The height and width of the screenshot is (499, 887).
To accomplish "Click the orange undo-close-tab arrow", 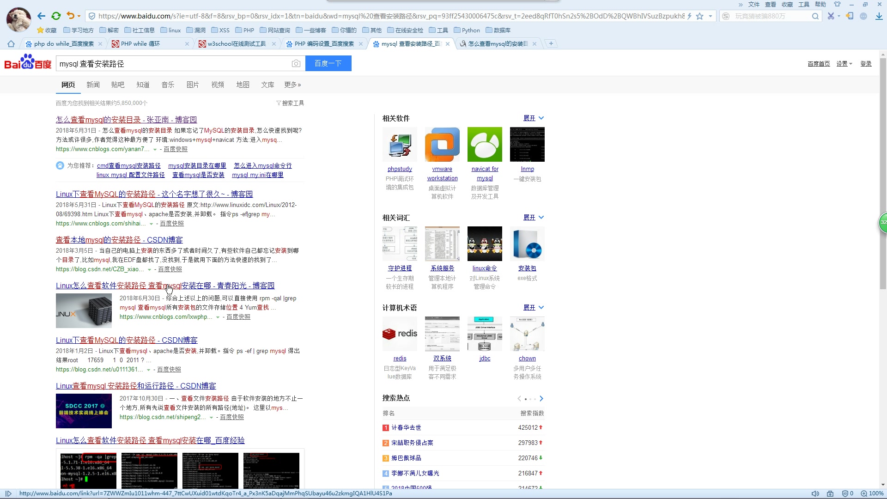I will pyautogui.click(x=70, y=16).
